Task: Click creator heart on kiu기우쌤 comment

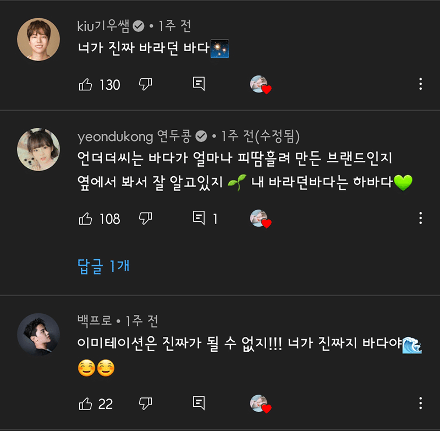Action: click(x=261, y=85)
